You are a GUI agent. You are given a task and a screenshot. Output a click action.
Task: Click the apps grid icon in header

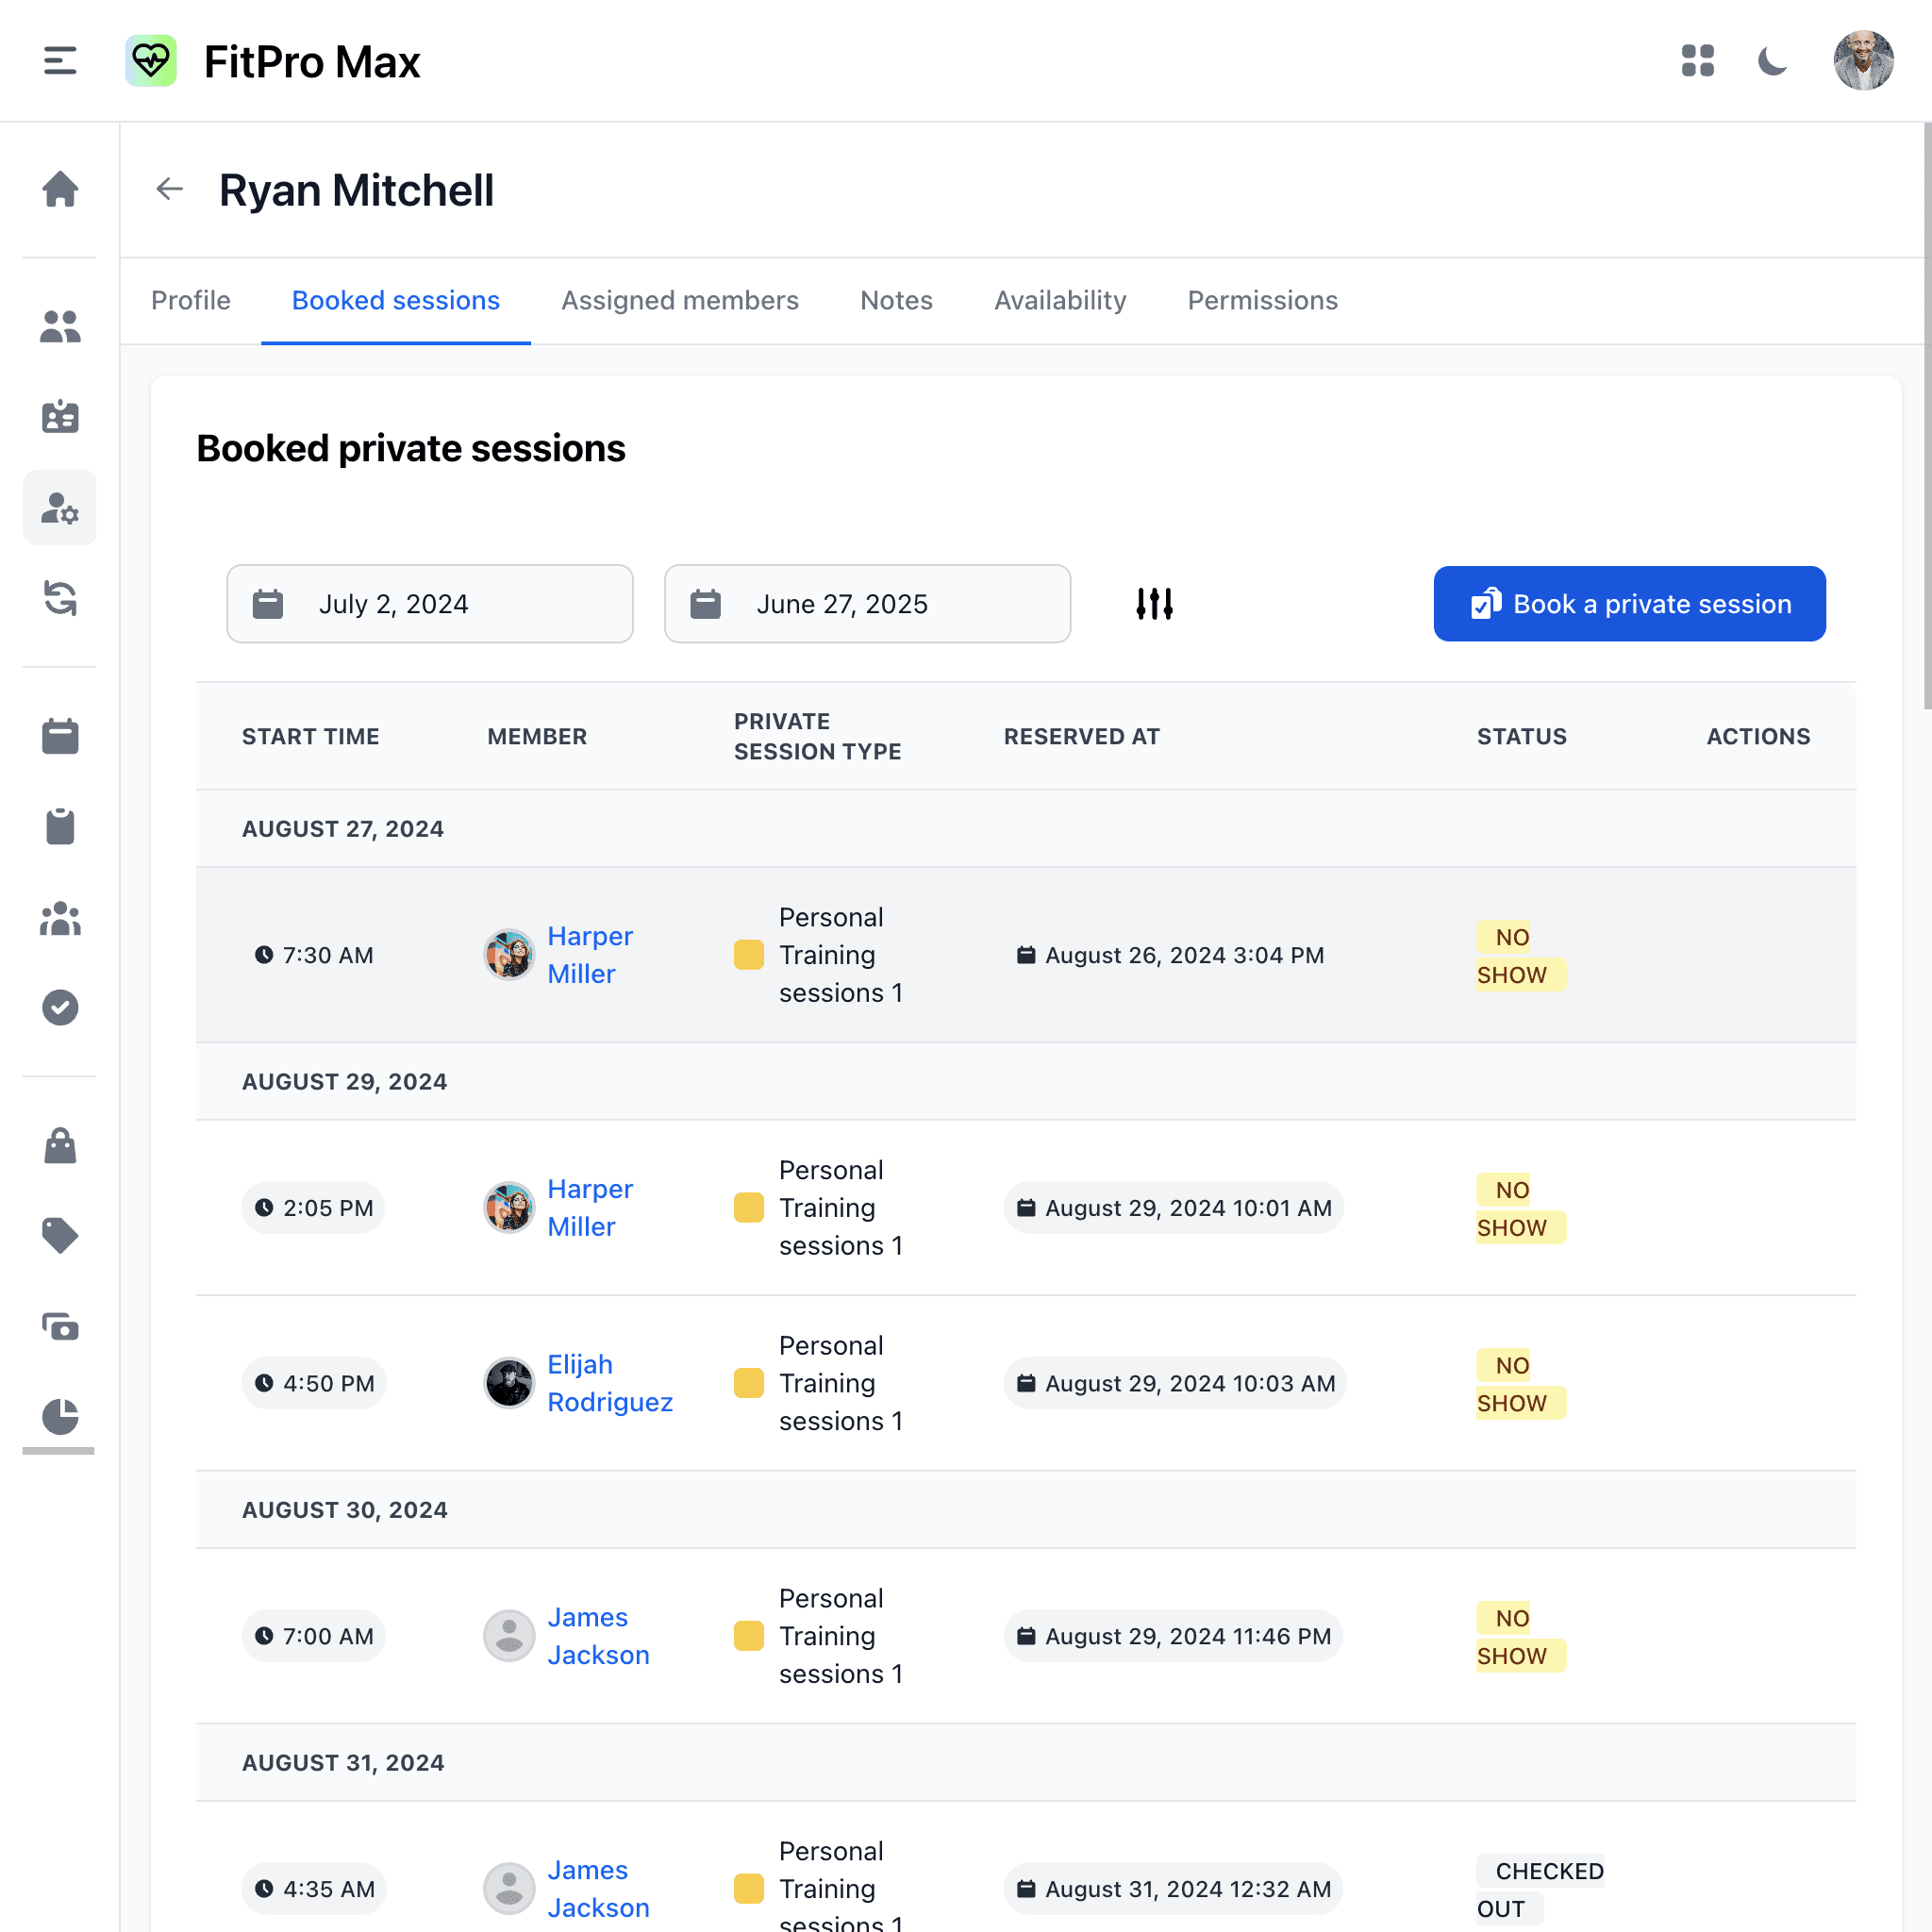pyautogui.click(x=1698, y=61)
